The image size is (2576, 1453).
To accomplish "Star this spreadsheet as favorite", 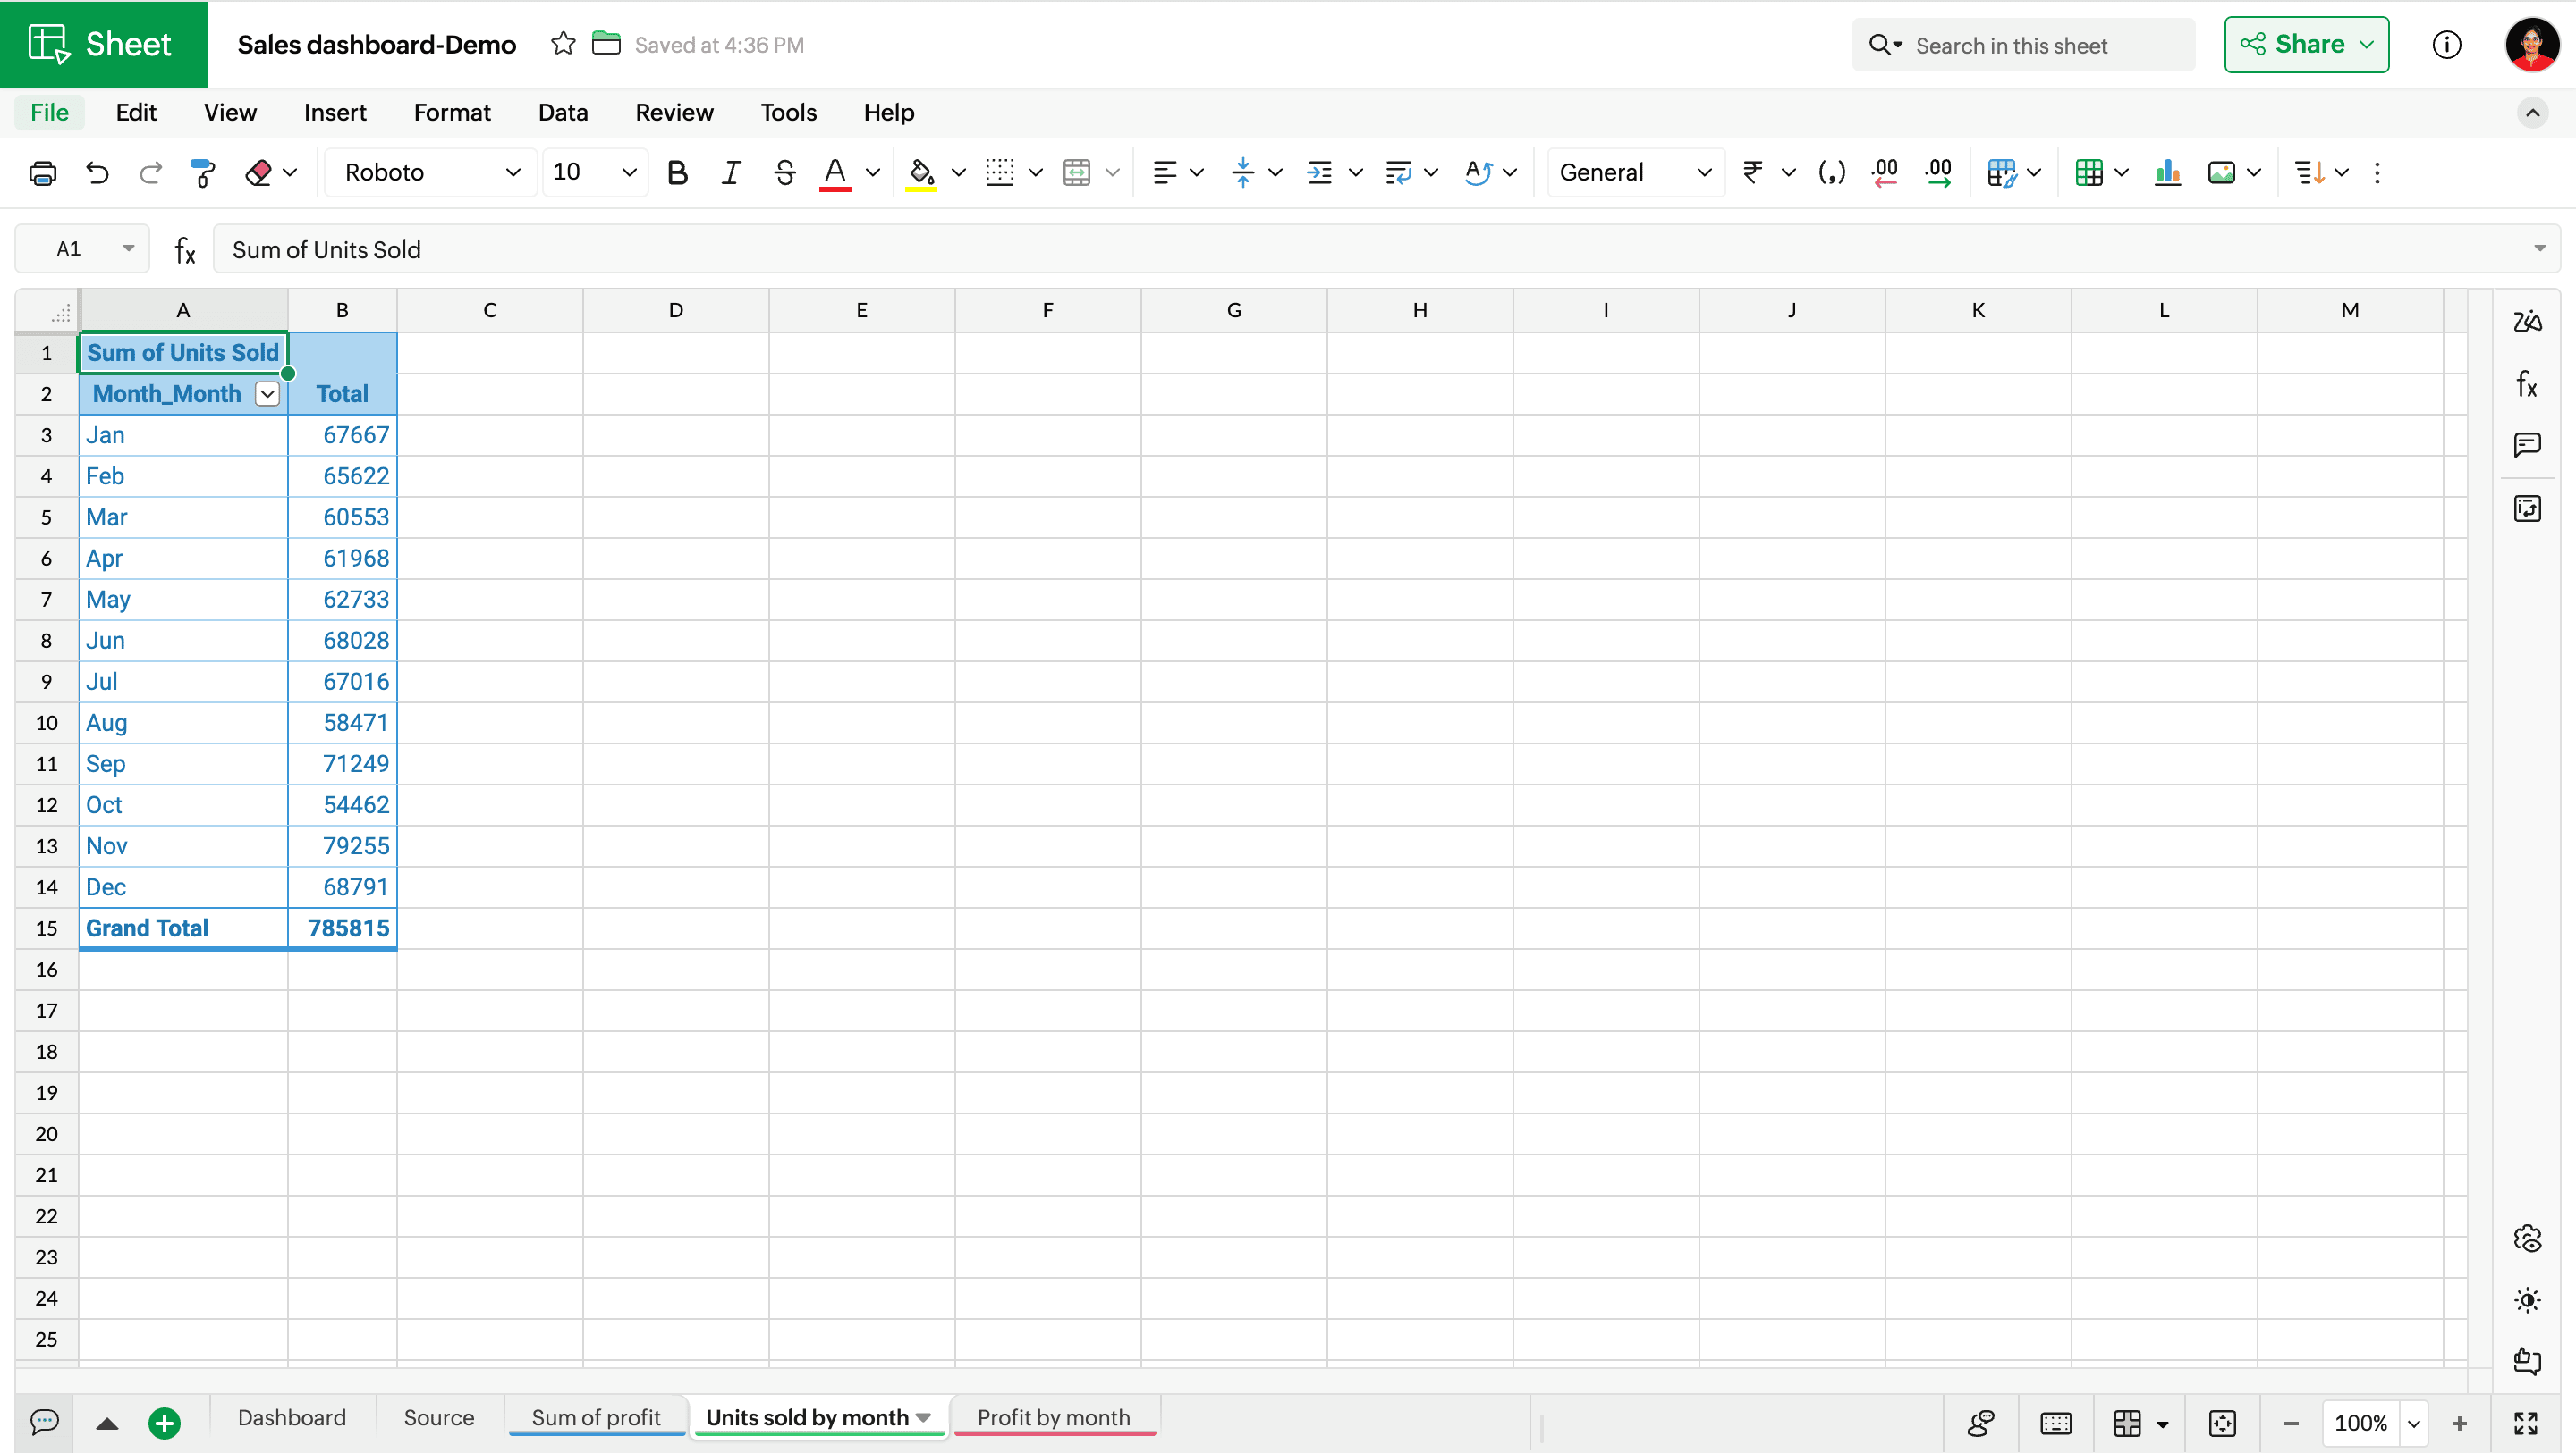I will tap(563, 44).
